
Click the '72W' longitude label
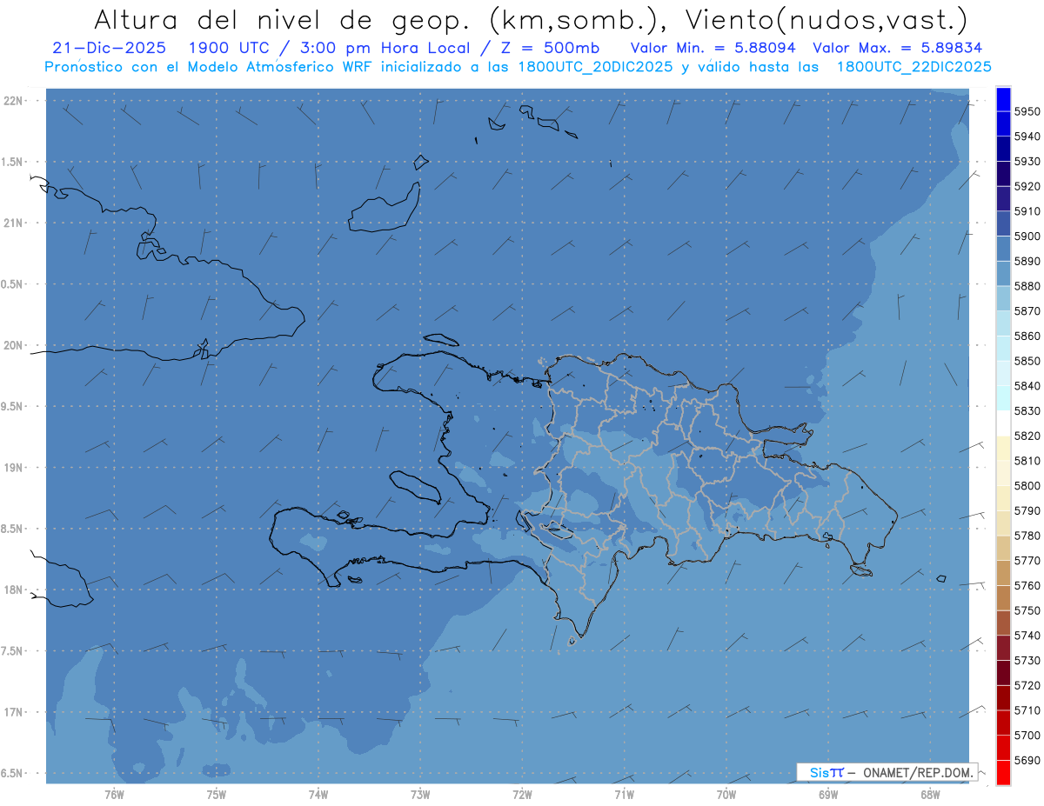pyautogui.click(x=523, y=794)
